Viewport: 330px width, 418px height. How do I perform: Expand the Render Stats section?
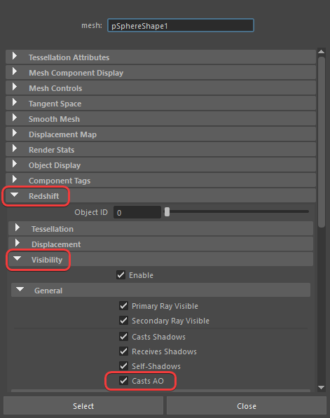coord(15,149)
